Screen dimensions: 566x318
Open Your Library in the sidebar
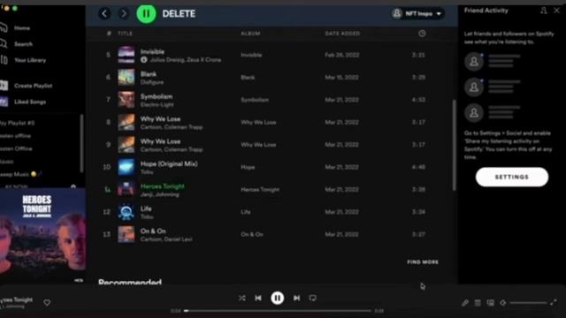click(30, 60)
